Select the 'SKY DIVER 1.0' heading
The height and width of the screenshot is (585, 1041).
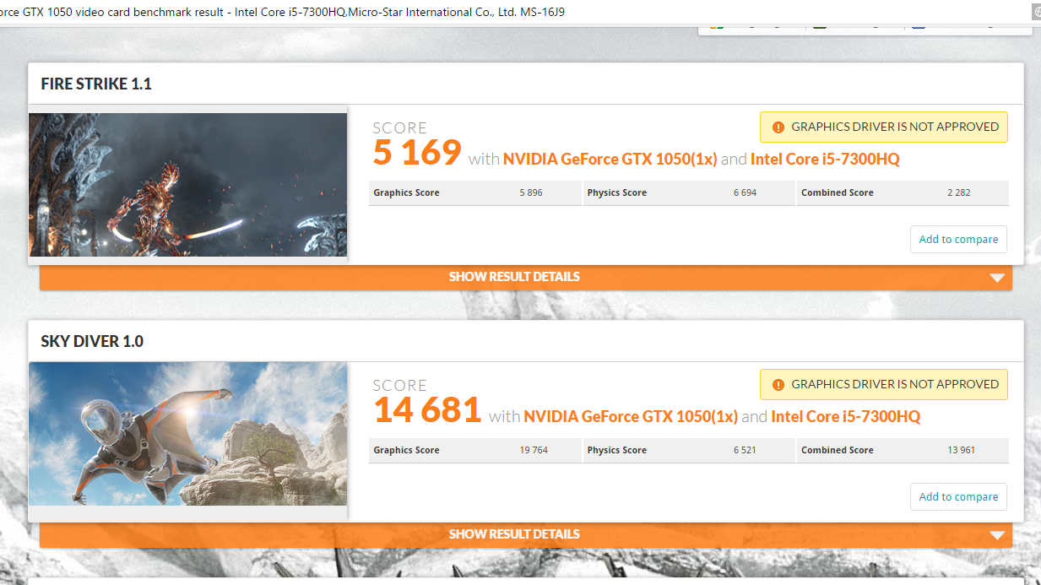(x=92, y=342)
